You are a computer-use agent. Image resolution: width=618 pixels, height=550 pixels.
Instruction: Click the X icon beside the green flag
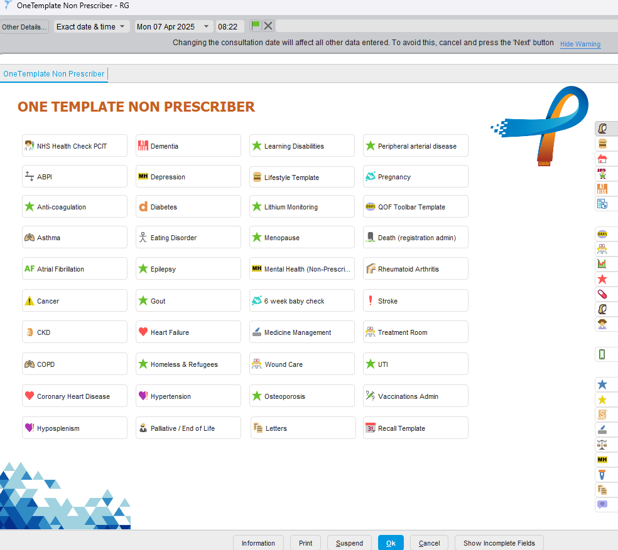[268, 26]
